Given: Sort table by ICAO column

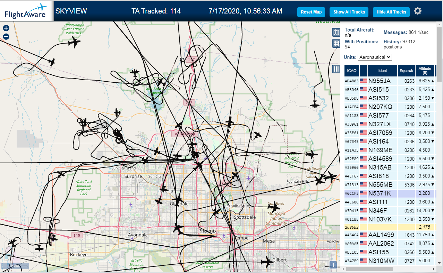Looking at the screenshot, I should pyautogui.click(x=352, y=71).
